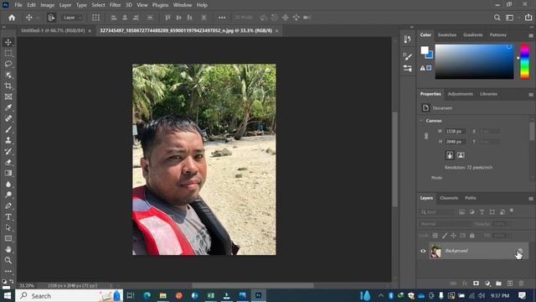Screen dimensions: 536x302
Task: Click the canvas width W field
Action: coord(455,131)
